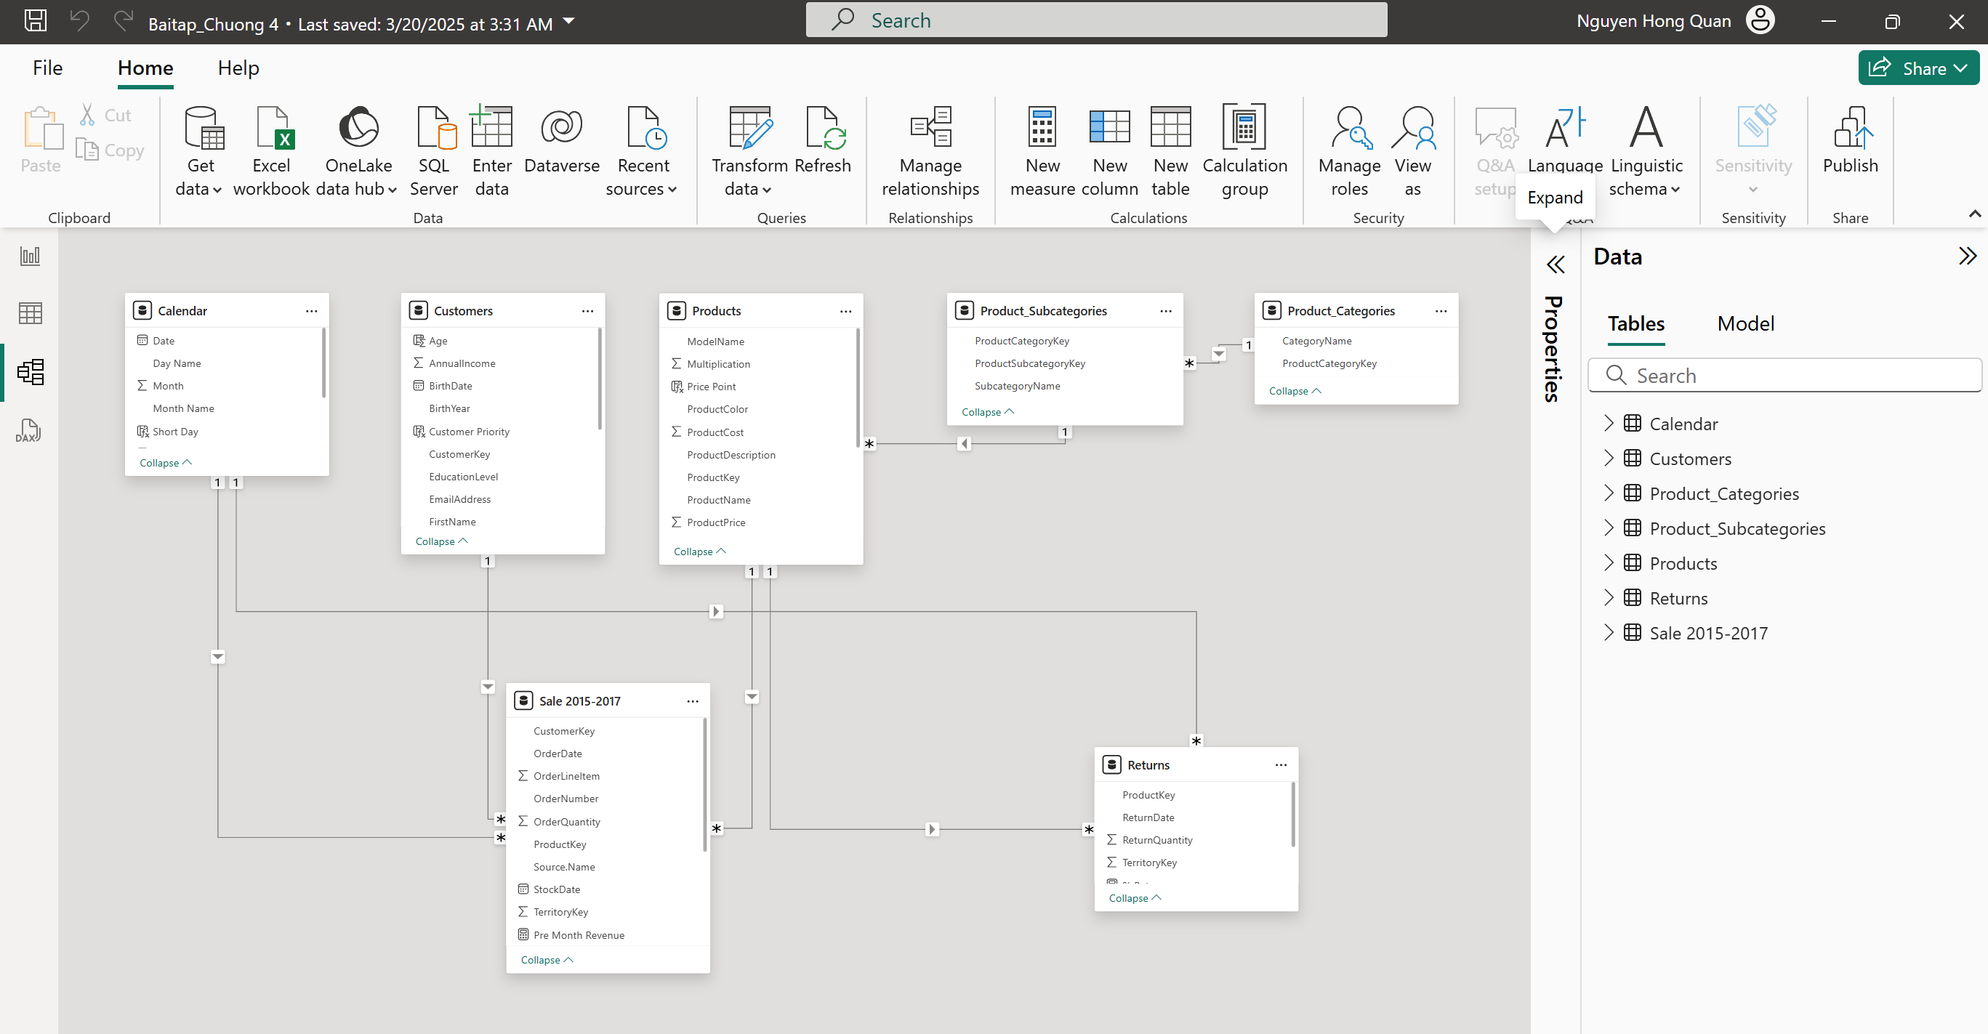Expand Product_Categories in Data pane
The width and height of the screenshot is (1988, 1034).
pyautogui.click(x=1609, y=493)
